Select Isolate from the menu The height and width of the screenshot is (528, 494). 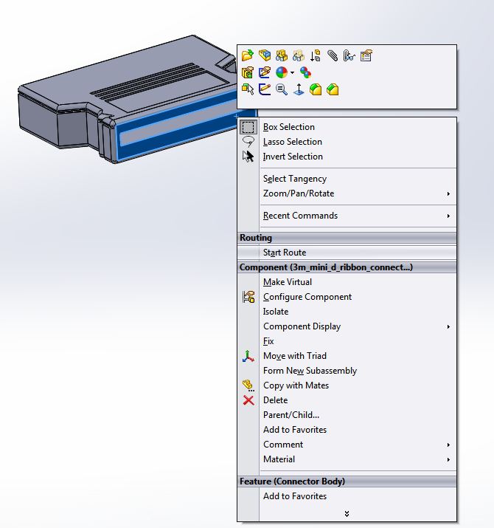click(347, 312)
